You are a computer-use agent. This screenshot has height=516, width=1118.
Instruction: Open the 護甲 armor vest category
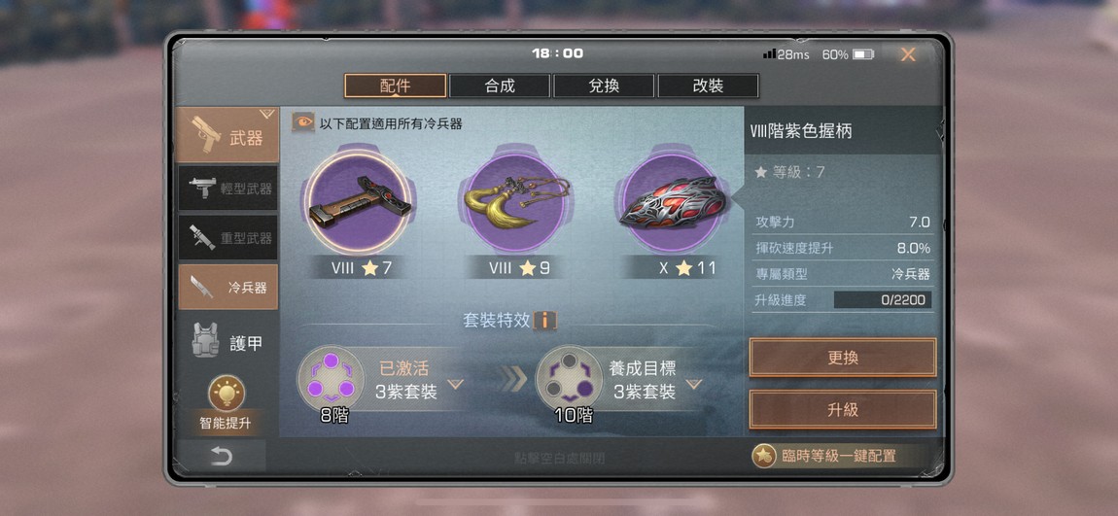click(227, 341)
